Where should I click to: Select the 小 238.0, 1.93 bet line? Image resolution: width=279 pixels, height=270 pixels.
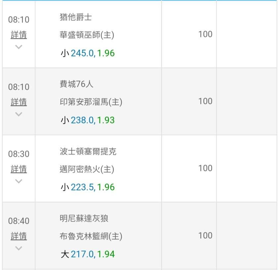88,120
